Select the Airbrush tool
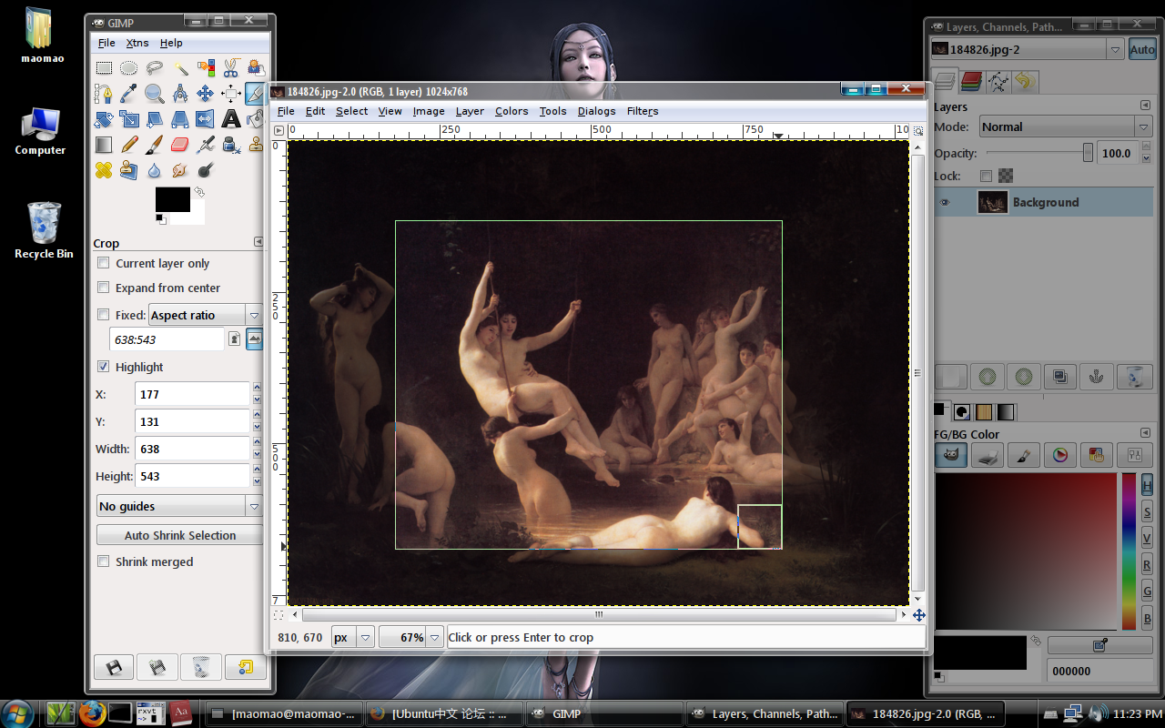Viewport: 1165px width, 728px height. click(206, 145)
